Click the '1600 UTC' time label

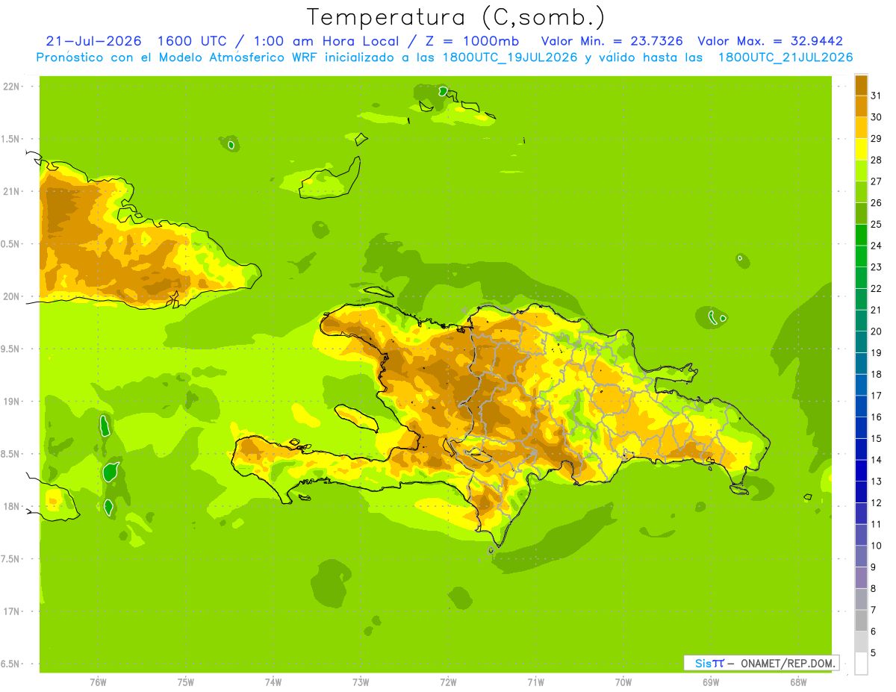tap(193, 41)
